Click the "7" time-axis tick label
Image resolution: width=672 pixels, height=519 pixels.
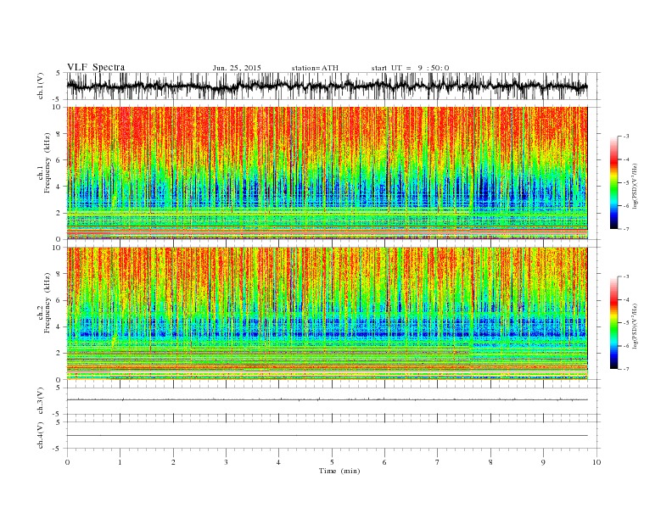(438, 462)
